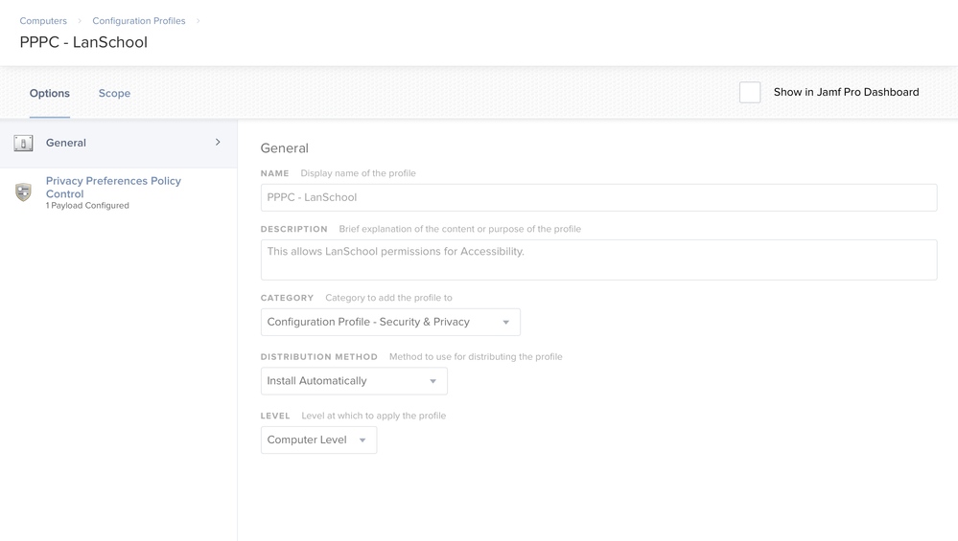The height and width of the screenshot is (541, 958).
Task: Open the Distribution Method dropdown
Action: (x=354, y=381)
